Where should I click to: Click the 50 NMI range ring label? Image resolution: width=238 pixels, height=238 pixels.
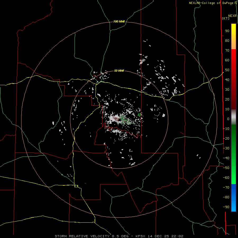119,71
